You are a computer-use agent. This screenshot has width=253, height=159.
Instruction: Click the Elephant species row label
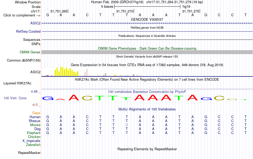(34, 133)
